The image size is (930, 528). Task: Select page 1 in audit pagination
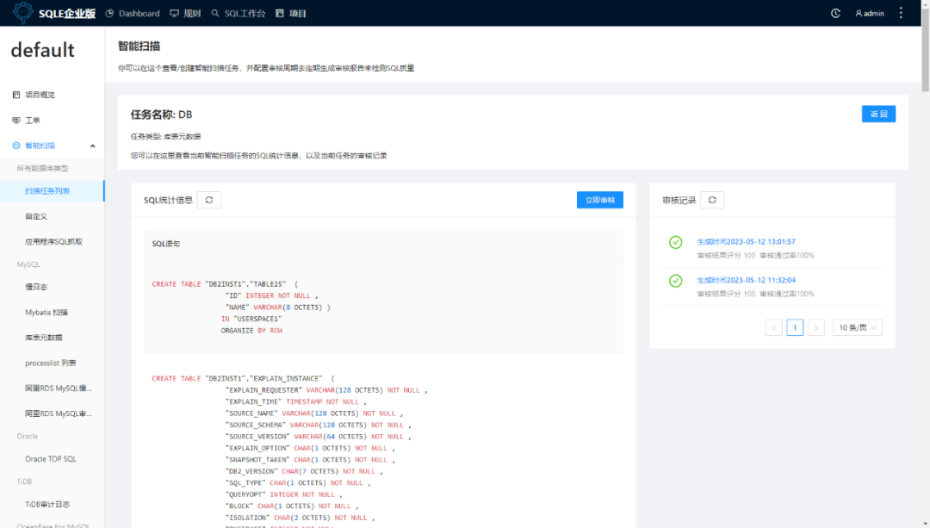click(x=795, y=327)
